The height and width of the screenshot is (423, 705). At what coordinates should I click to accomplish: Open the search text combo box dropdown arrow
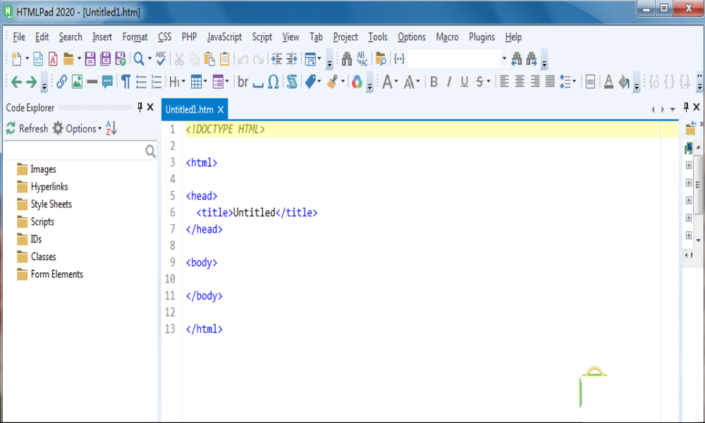pyautogui.click(x=504, y=59)
